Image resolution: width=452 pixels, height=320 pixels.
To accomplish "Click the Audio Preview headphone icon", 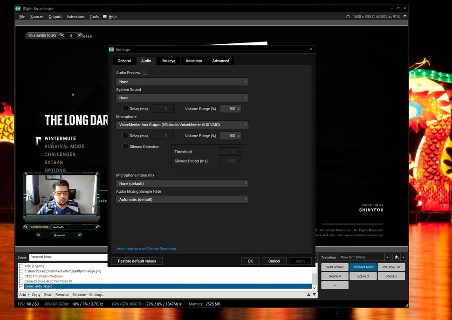I will [x=144, y=73].
